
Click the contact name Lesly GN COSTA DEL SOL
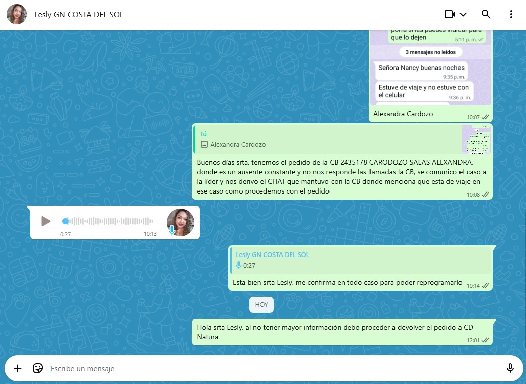[x=79, y=15]
